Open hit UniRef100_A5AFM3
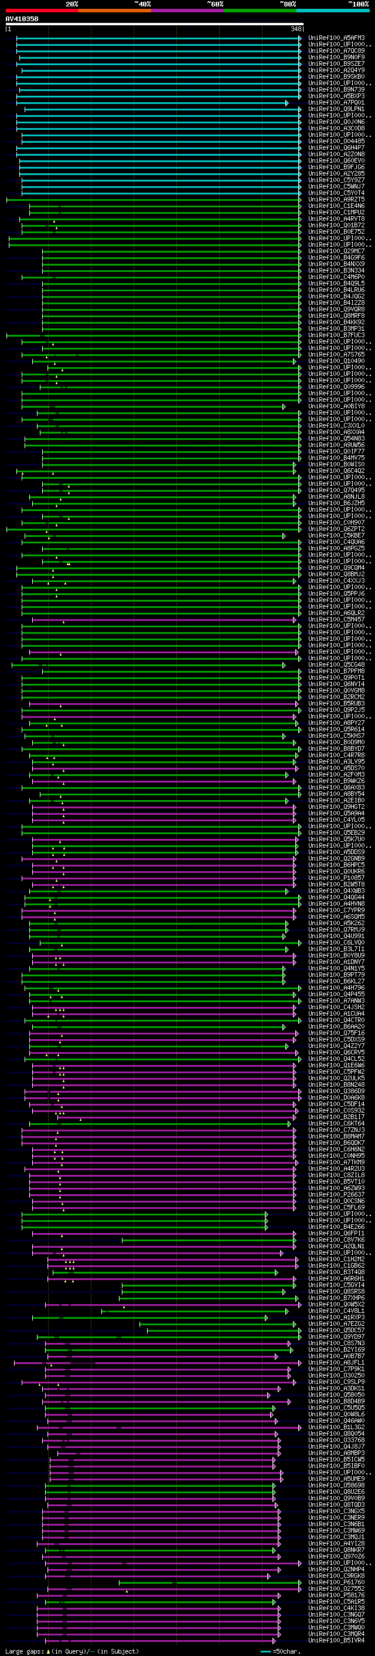 [336, 38]
